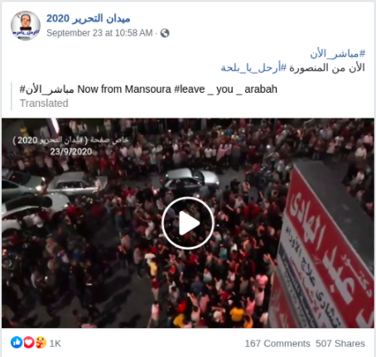Image resolution: width=376 pixels, height=357 pixels.
Task: Open the 507 Shares link
Action: coord(340,344)
